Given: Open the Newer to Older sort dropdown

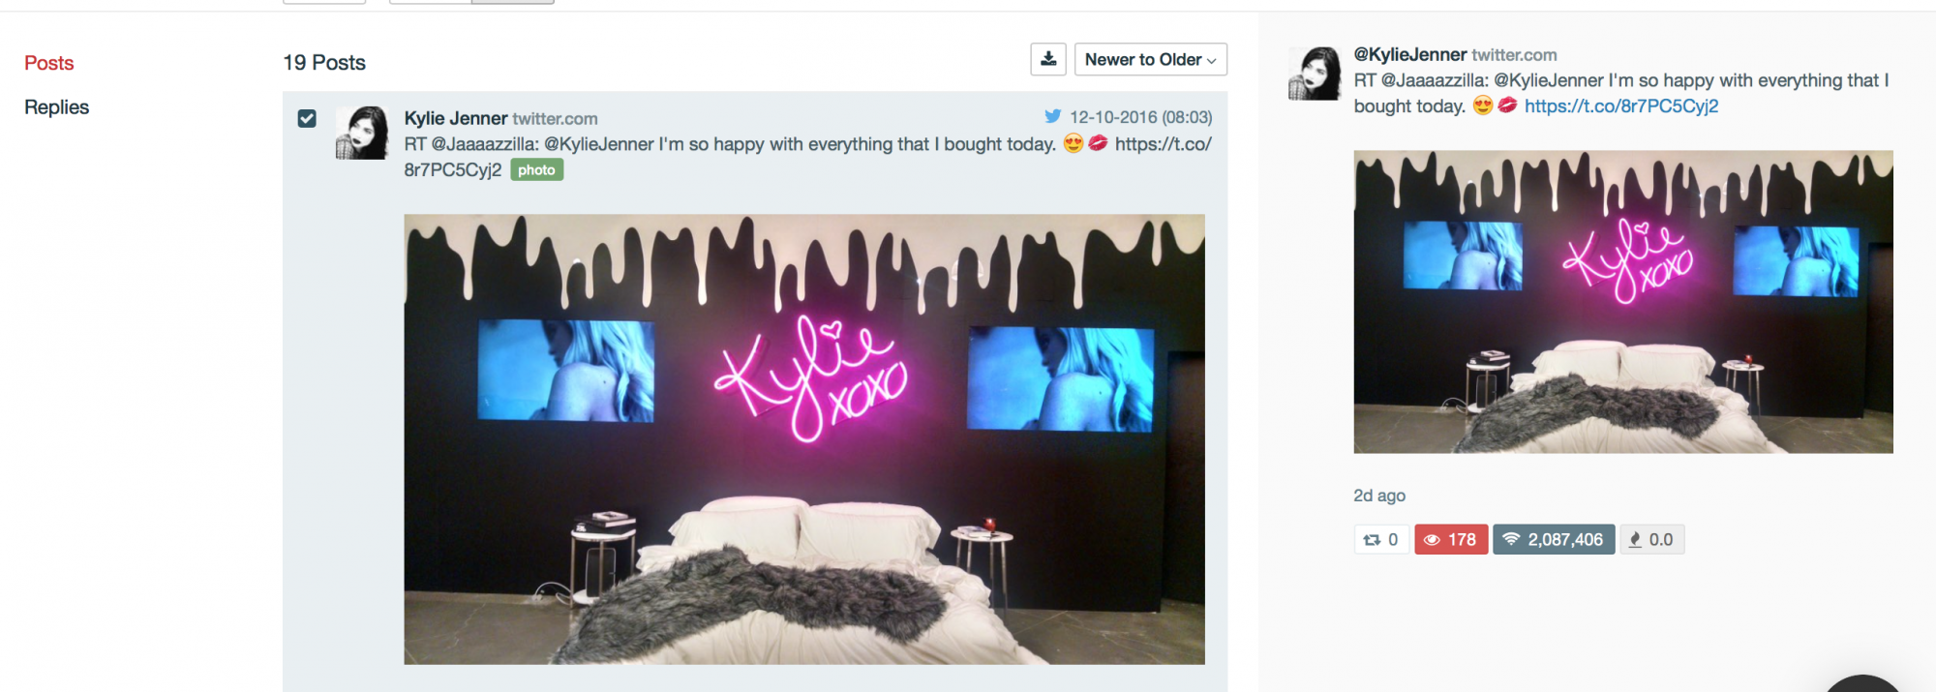Looking at the screenshot, I should click(1150, 59).
